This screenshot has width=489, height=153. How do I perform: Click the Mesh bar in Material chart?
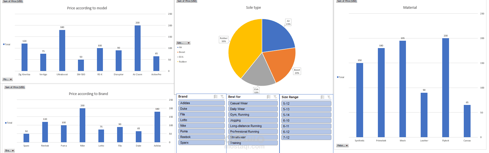403,89
